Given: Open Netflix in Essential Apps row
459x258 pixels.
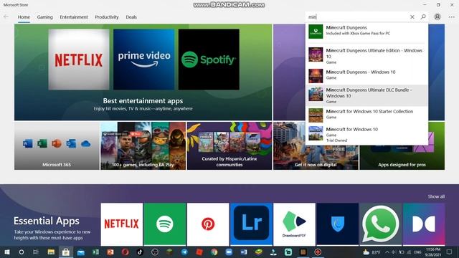Looking at the screenshot, I should pyautogui.click(x=122, y=224).
